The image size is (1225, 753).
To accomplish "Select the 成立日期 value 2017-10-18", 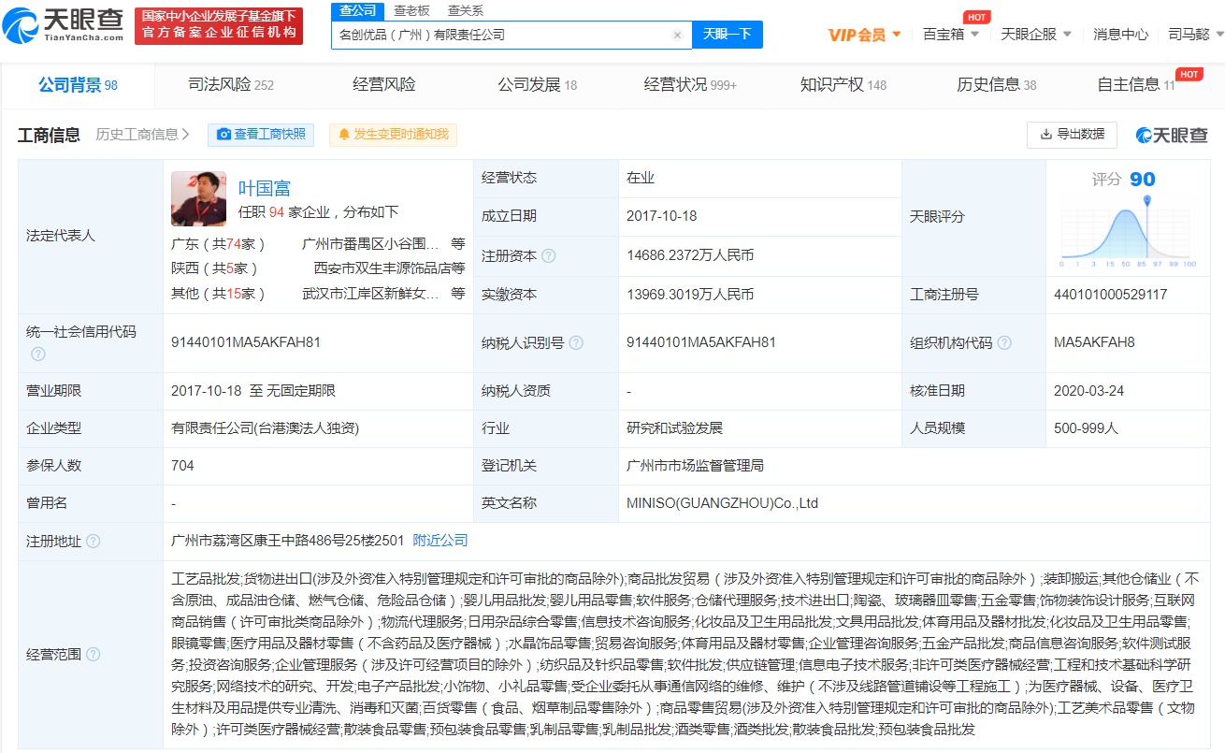I will point(662,216).
